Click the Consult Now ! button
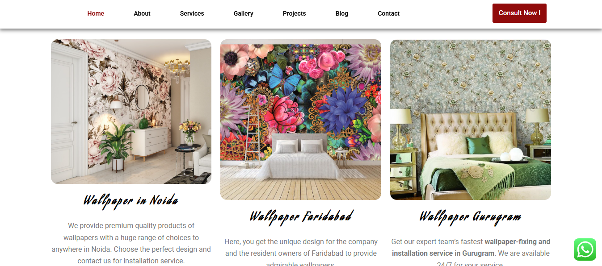The image size is (602, 266). tap(519, 13)
